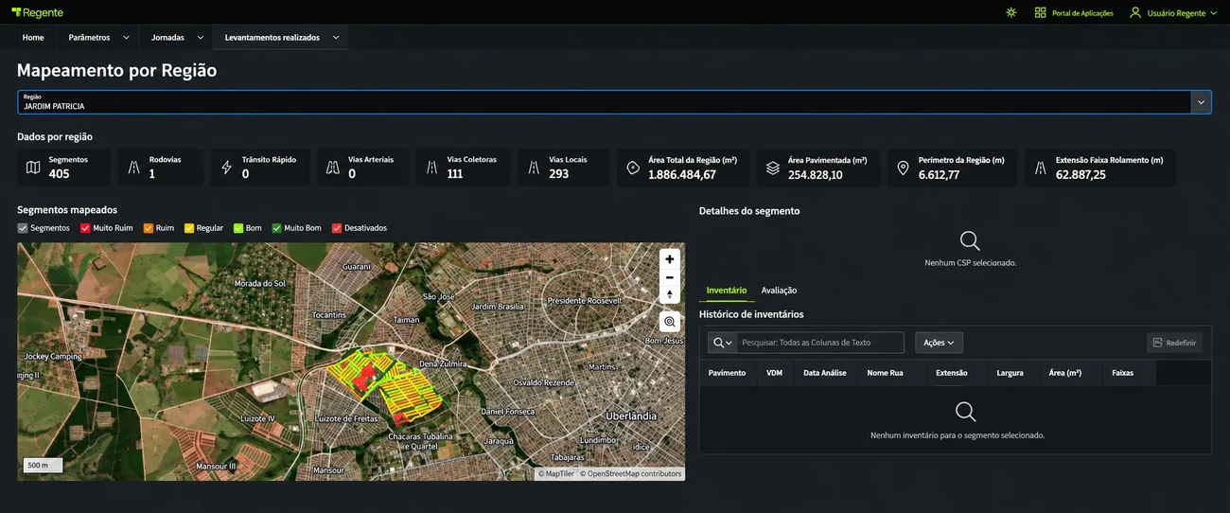Open the search column selector dropdown

(723, 343)
